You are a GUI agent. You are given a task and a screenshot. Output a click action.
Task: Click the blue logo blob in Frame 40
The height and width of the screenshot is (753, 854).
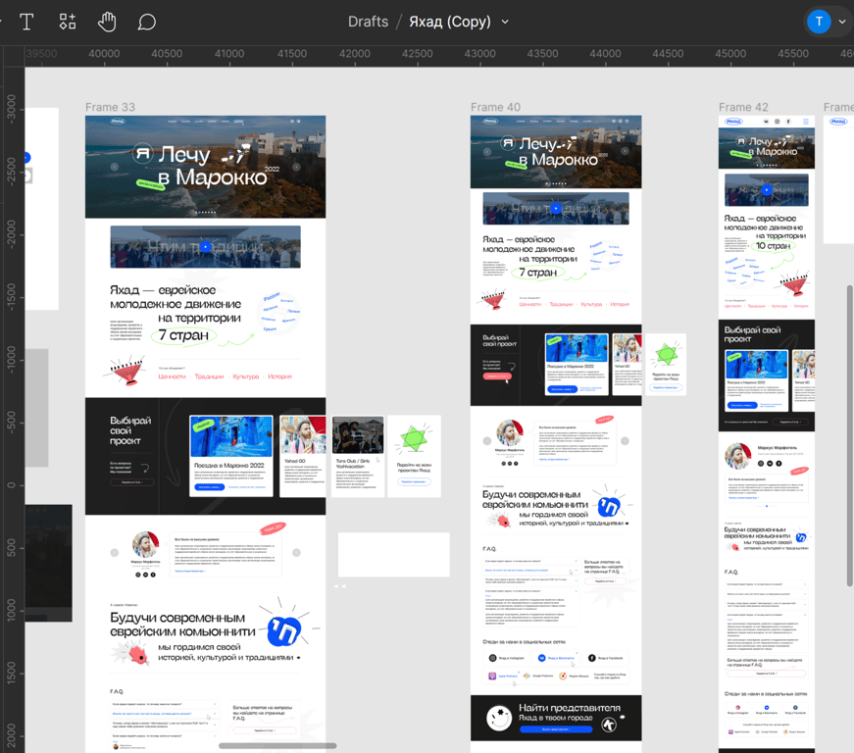click(609, 506)
